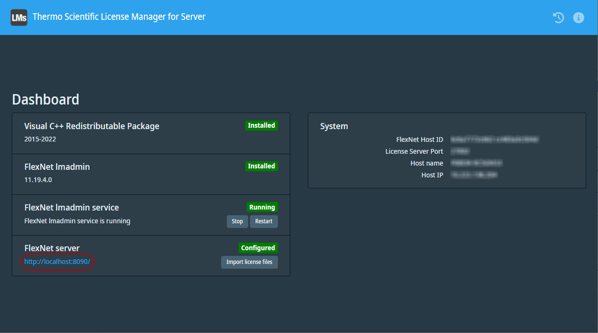Stop the FlexNet lmadmin service
The width and height of the screenshot is (598, 333).
click(x=237, y=221)
